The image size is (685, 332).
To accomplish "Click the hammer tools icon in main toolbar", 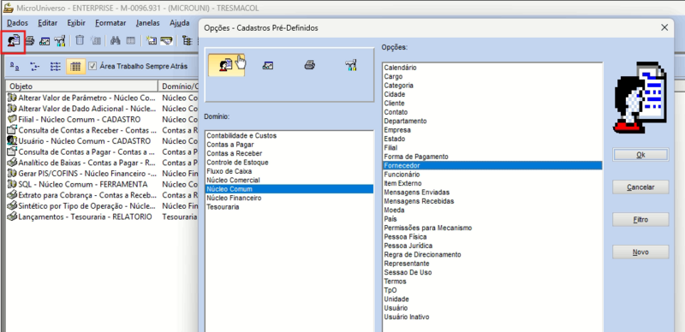I will (59, 41).
